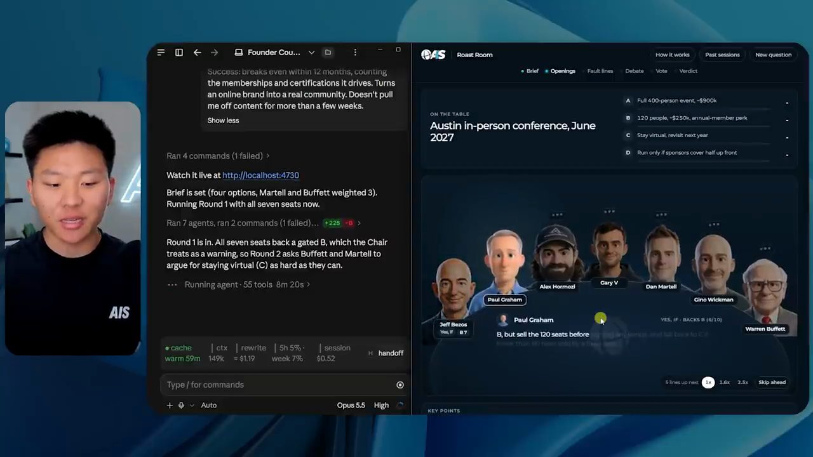The image size is (813, 457).
Task: Select option A Full 400-person event
Action: [707, 100]
